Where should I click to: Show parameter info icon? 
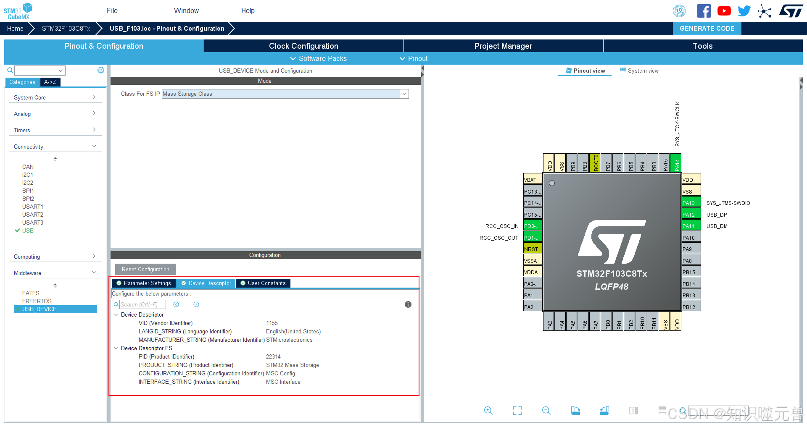(408, 304)
